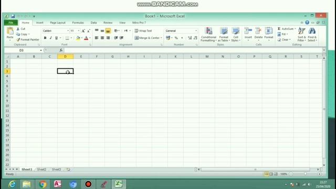Toggle Wrap Text
336x189 pixels.
pyautogui.click(x=143, y=31)
